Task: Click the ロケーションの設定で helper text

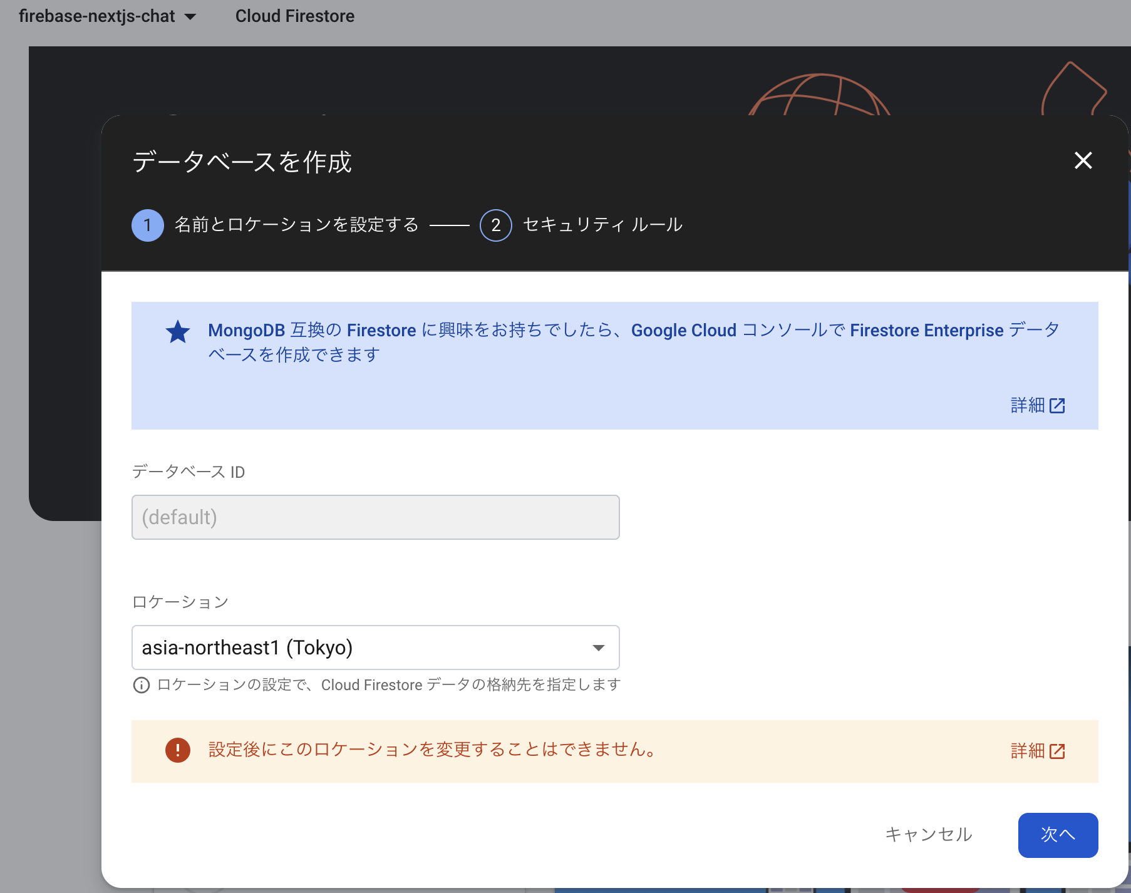Action: click(388, 685)
